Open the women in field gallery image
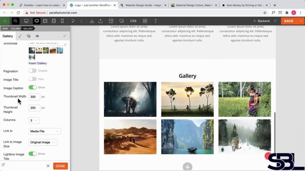This screenshot has height=171, width=305. pos(244,99)
